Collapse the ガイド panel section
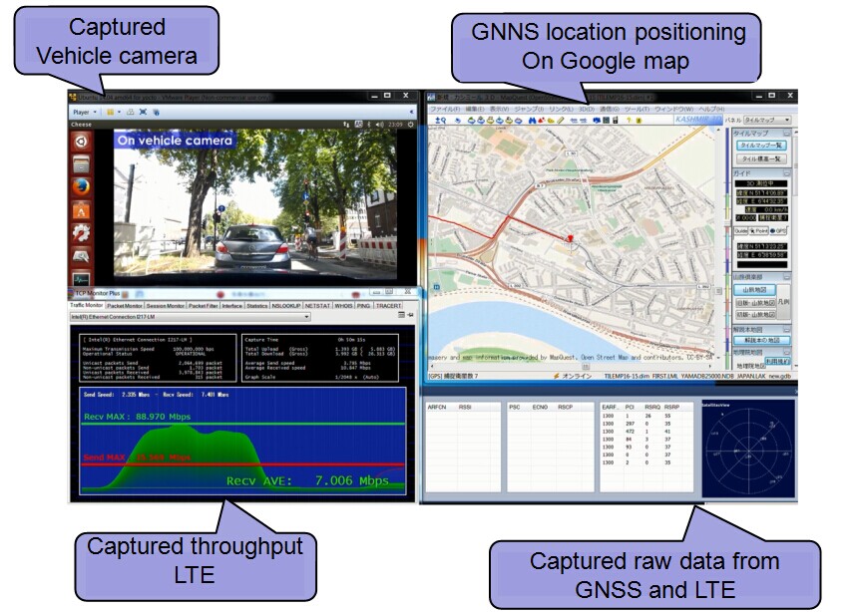 tap(787, 172)
